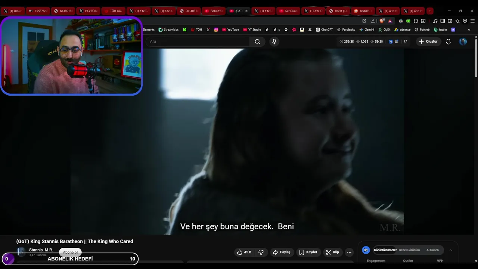
Task: Click the music note media control icon
Action: [435, 21]
